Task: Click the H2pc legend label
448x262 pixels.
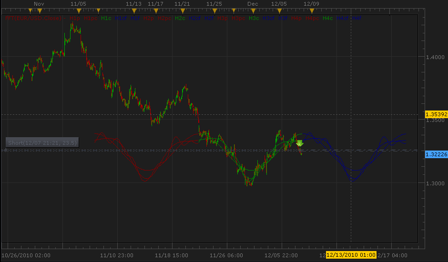Action: coord(164,18)
